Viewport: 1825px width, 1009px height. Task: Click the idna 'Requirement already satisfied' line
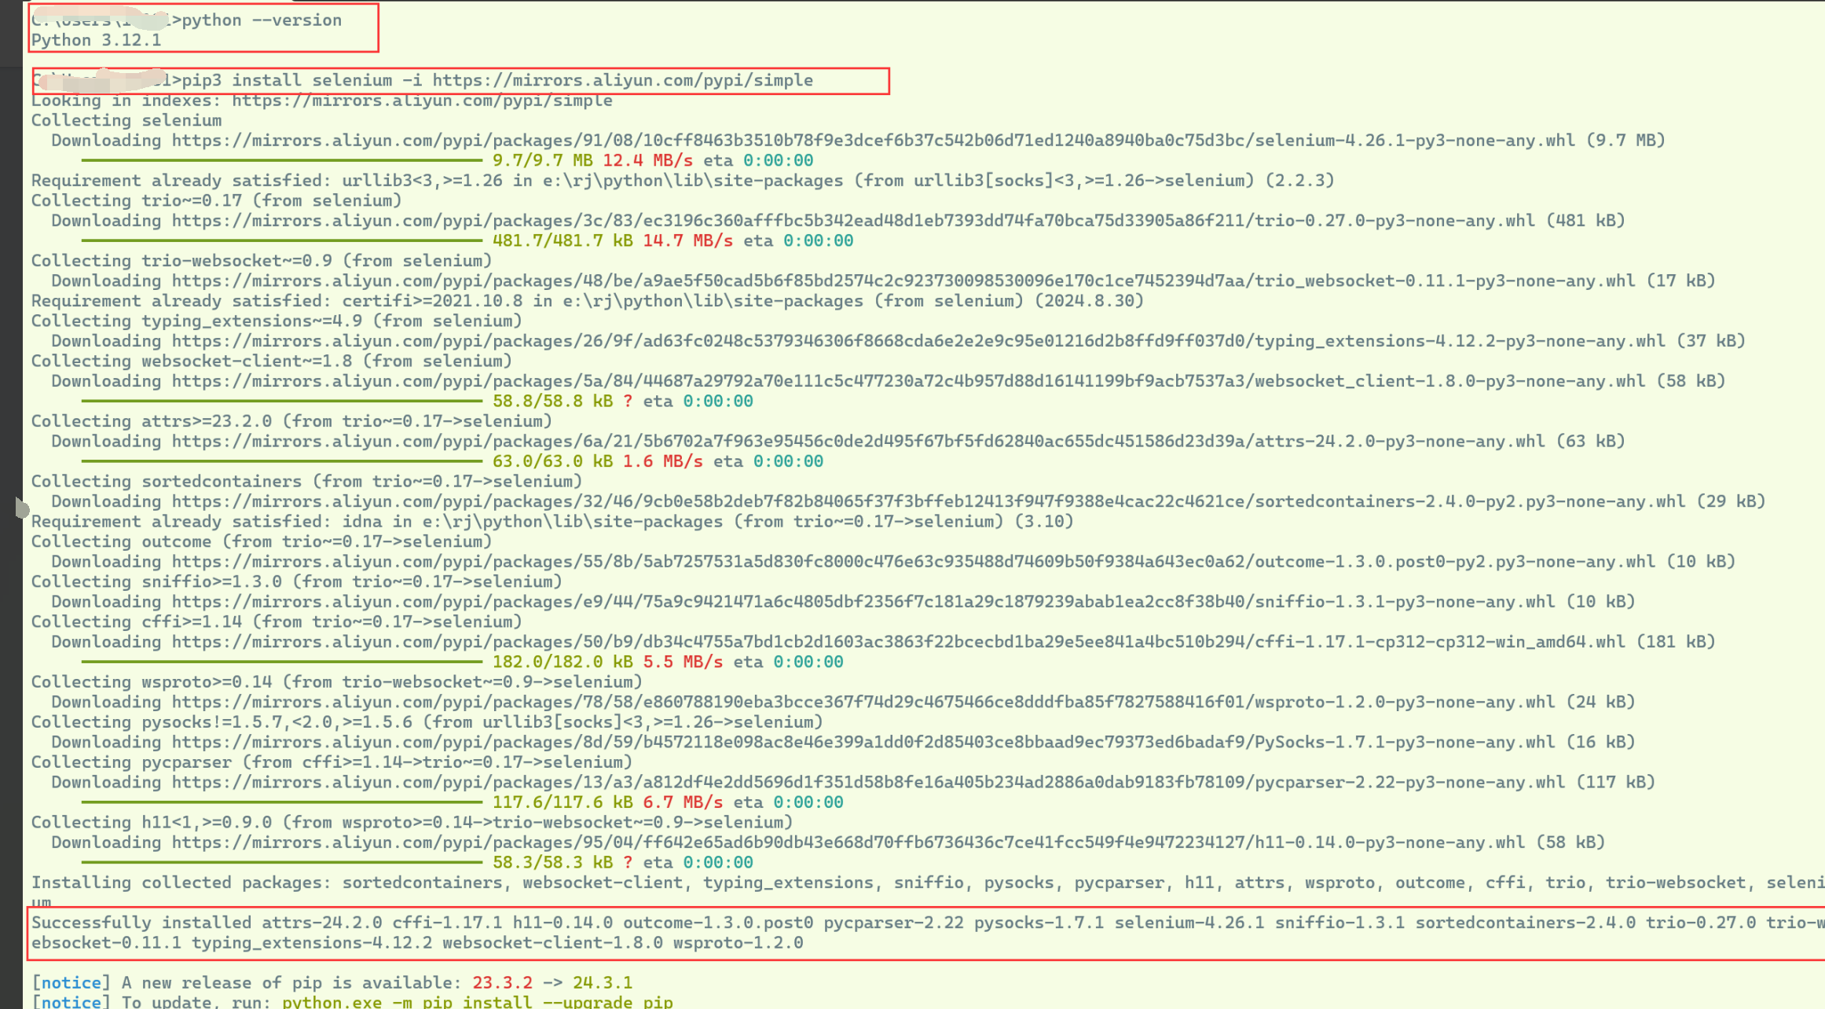[x=552, y=522]
